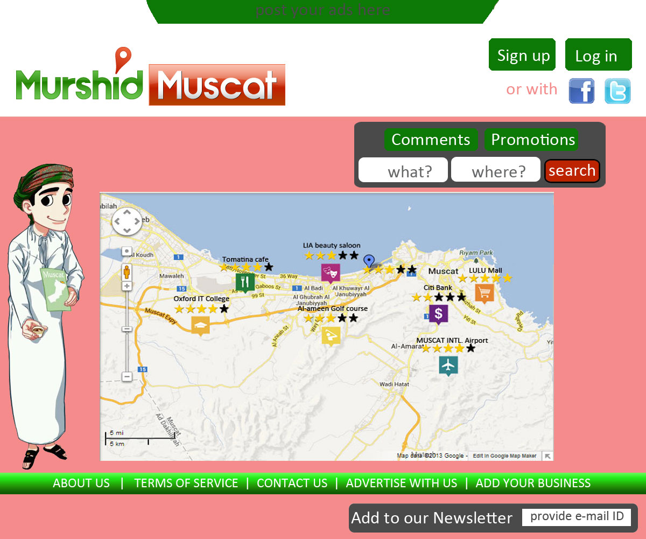Screen dimensions: 646x539
Task: Click the 'Add to our Newsletter' text
Action: [432, 518]
